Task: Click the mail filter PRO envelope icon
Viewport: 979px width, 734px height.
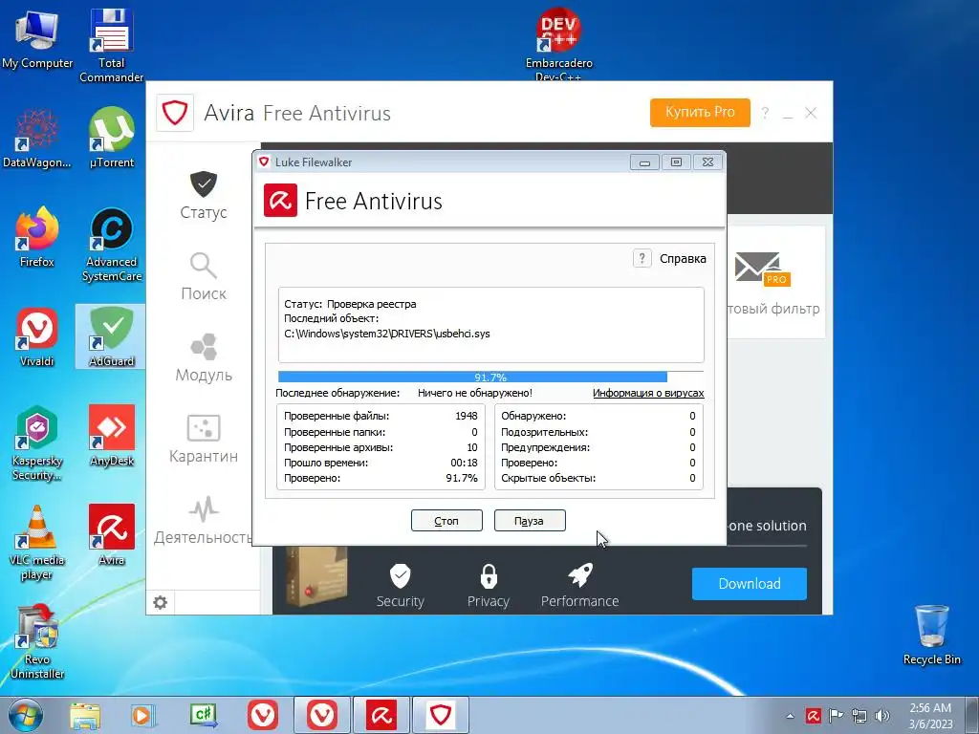Action: click(x=762, y=269)
